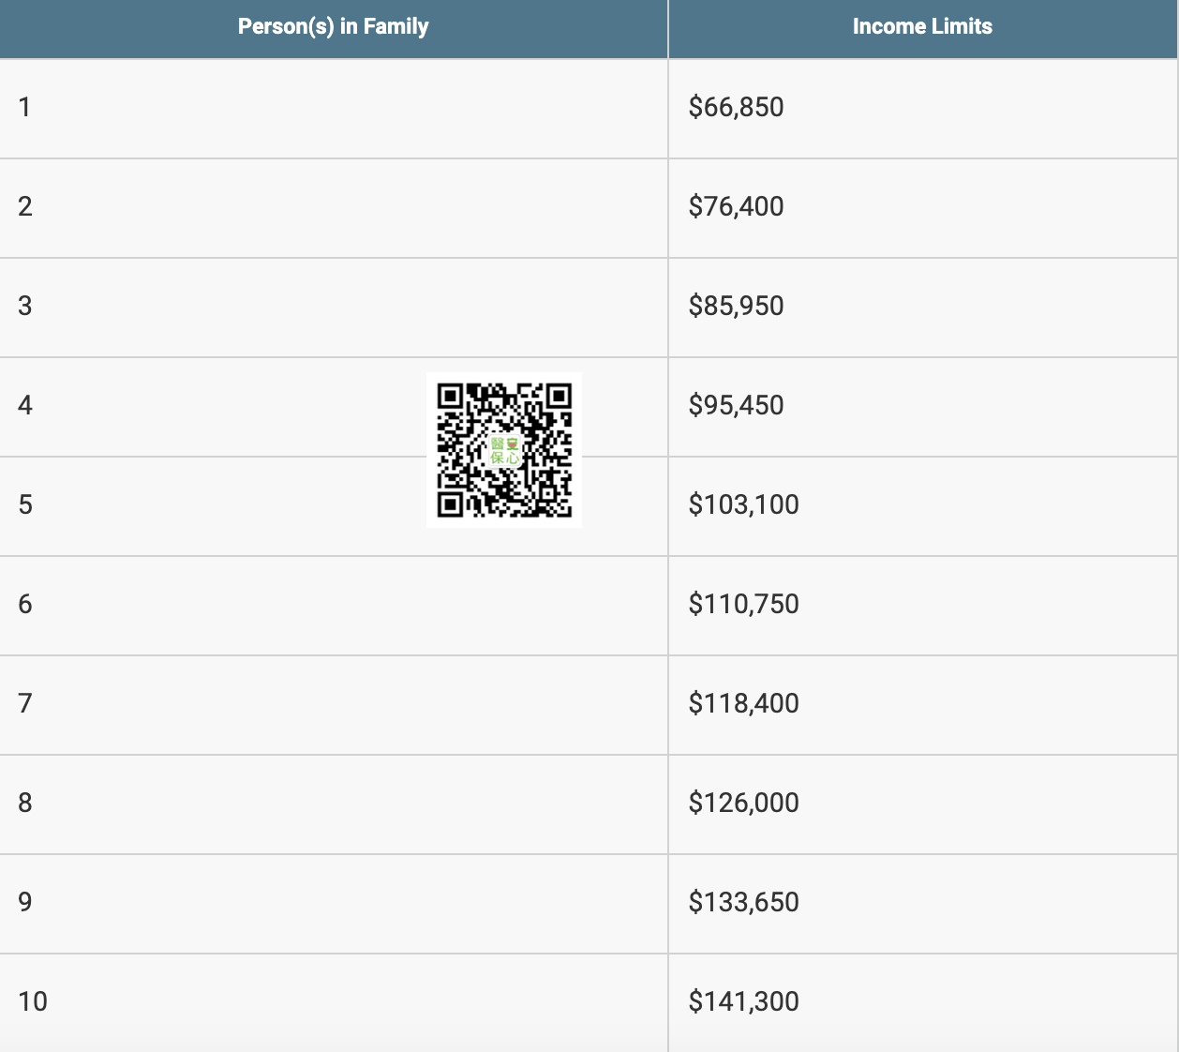The width and height of the screenshot is (1179, 1052).
Task: Click the green logo inside QR code
Action: tap(504, 451)
